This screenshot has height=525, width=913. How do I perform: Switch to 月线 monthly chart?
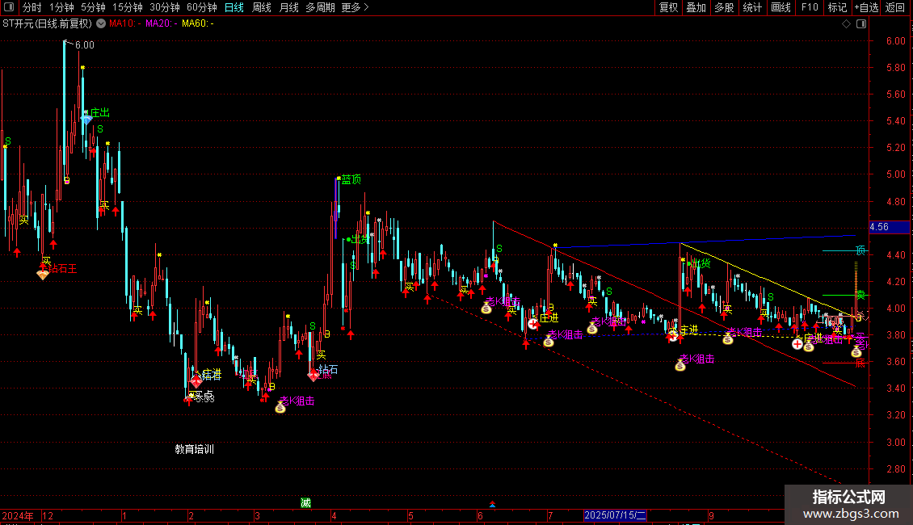tap(288, 7)
